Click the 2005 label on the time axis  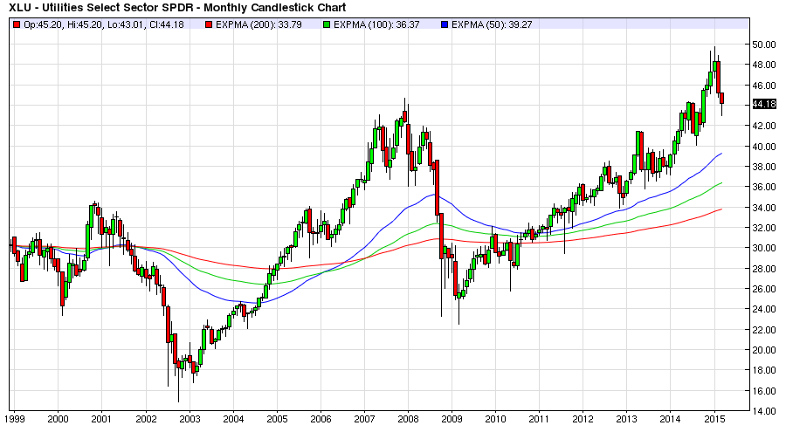click(277, 419)
